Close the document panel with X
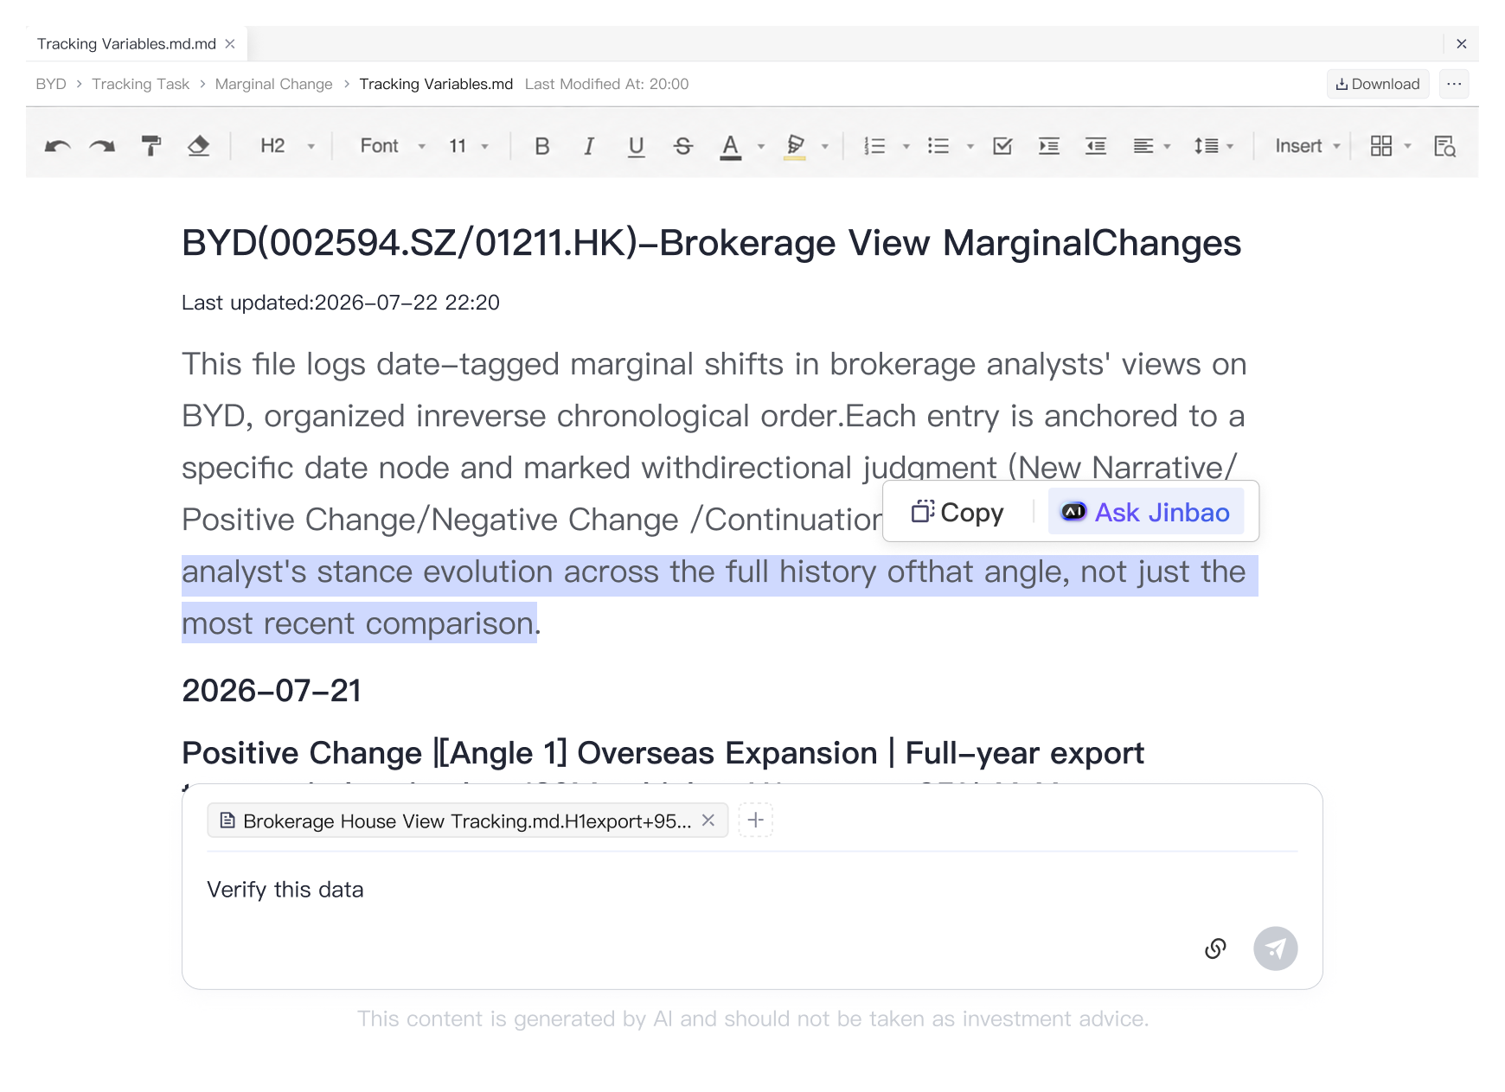 [x=1462, y=44]
